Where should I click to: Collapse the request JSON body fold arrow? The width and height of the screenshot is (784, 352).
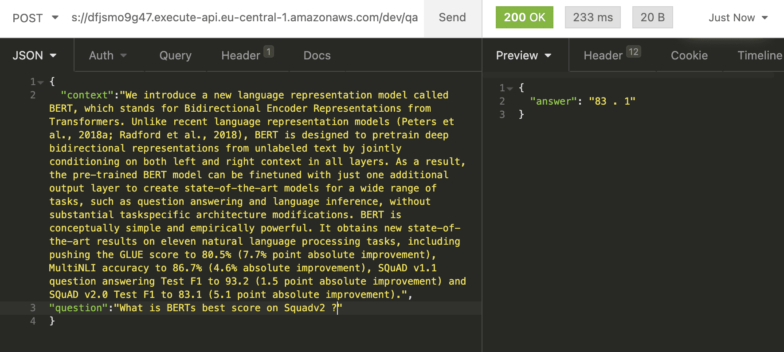tap(41, 82)
